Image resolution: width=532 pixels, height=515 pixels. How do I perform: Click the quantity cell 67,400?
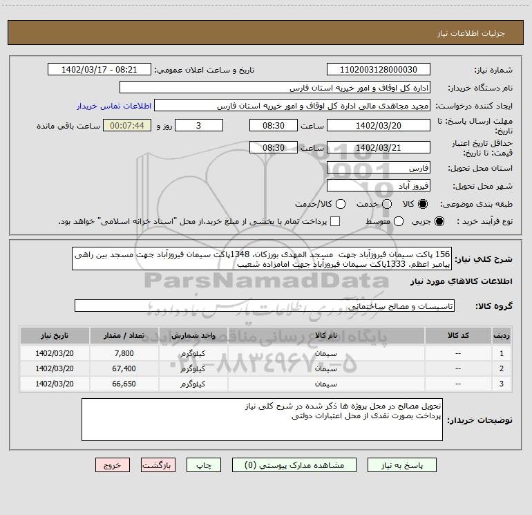(x=124, y=368)
